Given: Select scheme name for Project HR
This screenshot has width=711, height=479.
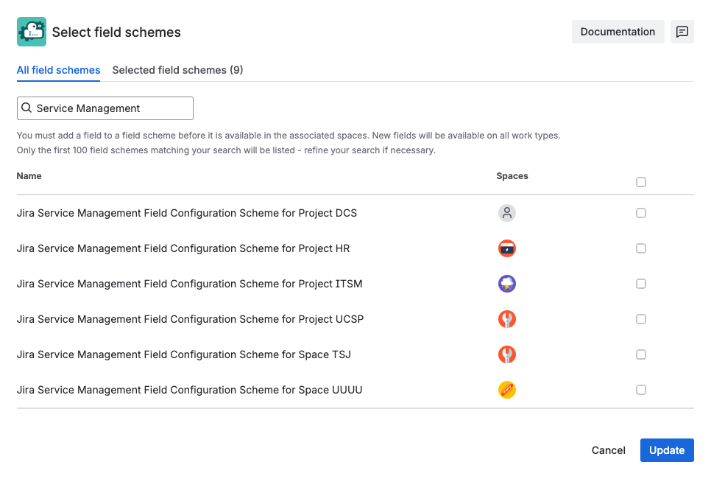Looking at the screenshot, I should tap(183, 248).
